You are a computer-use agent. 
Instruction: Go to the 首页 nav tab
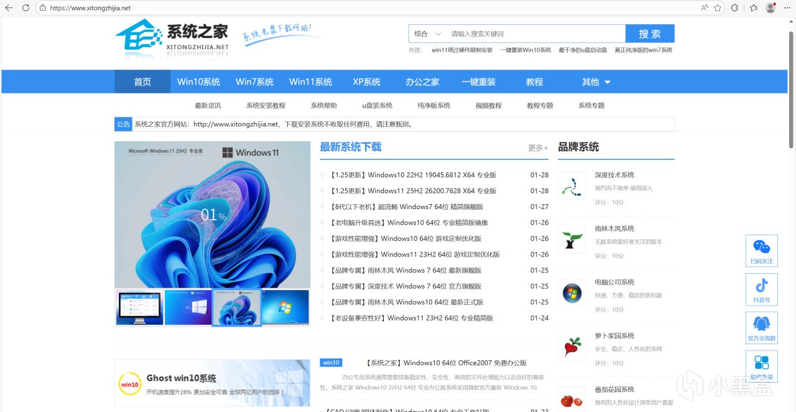click(x=142, y=82)
